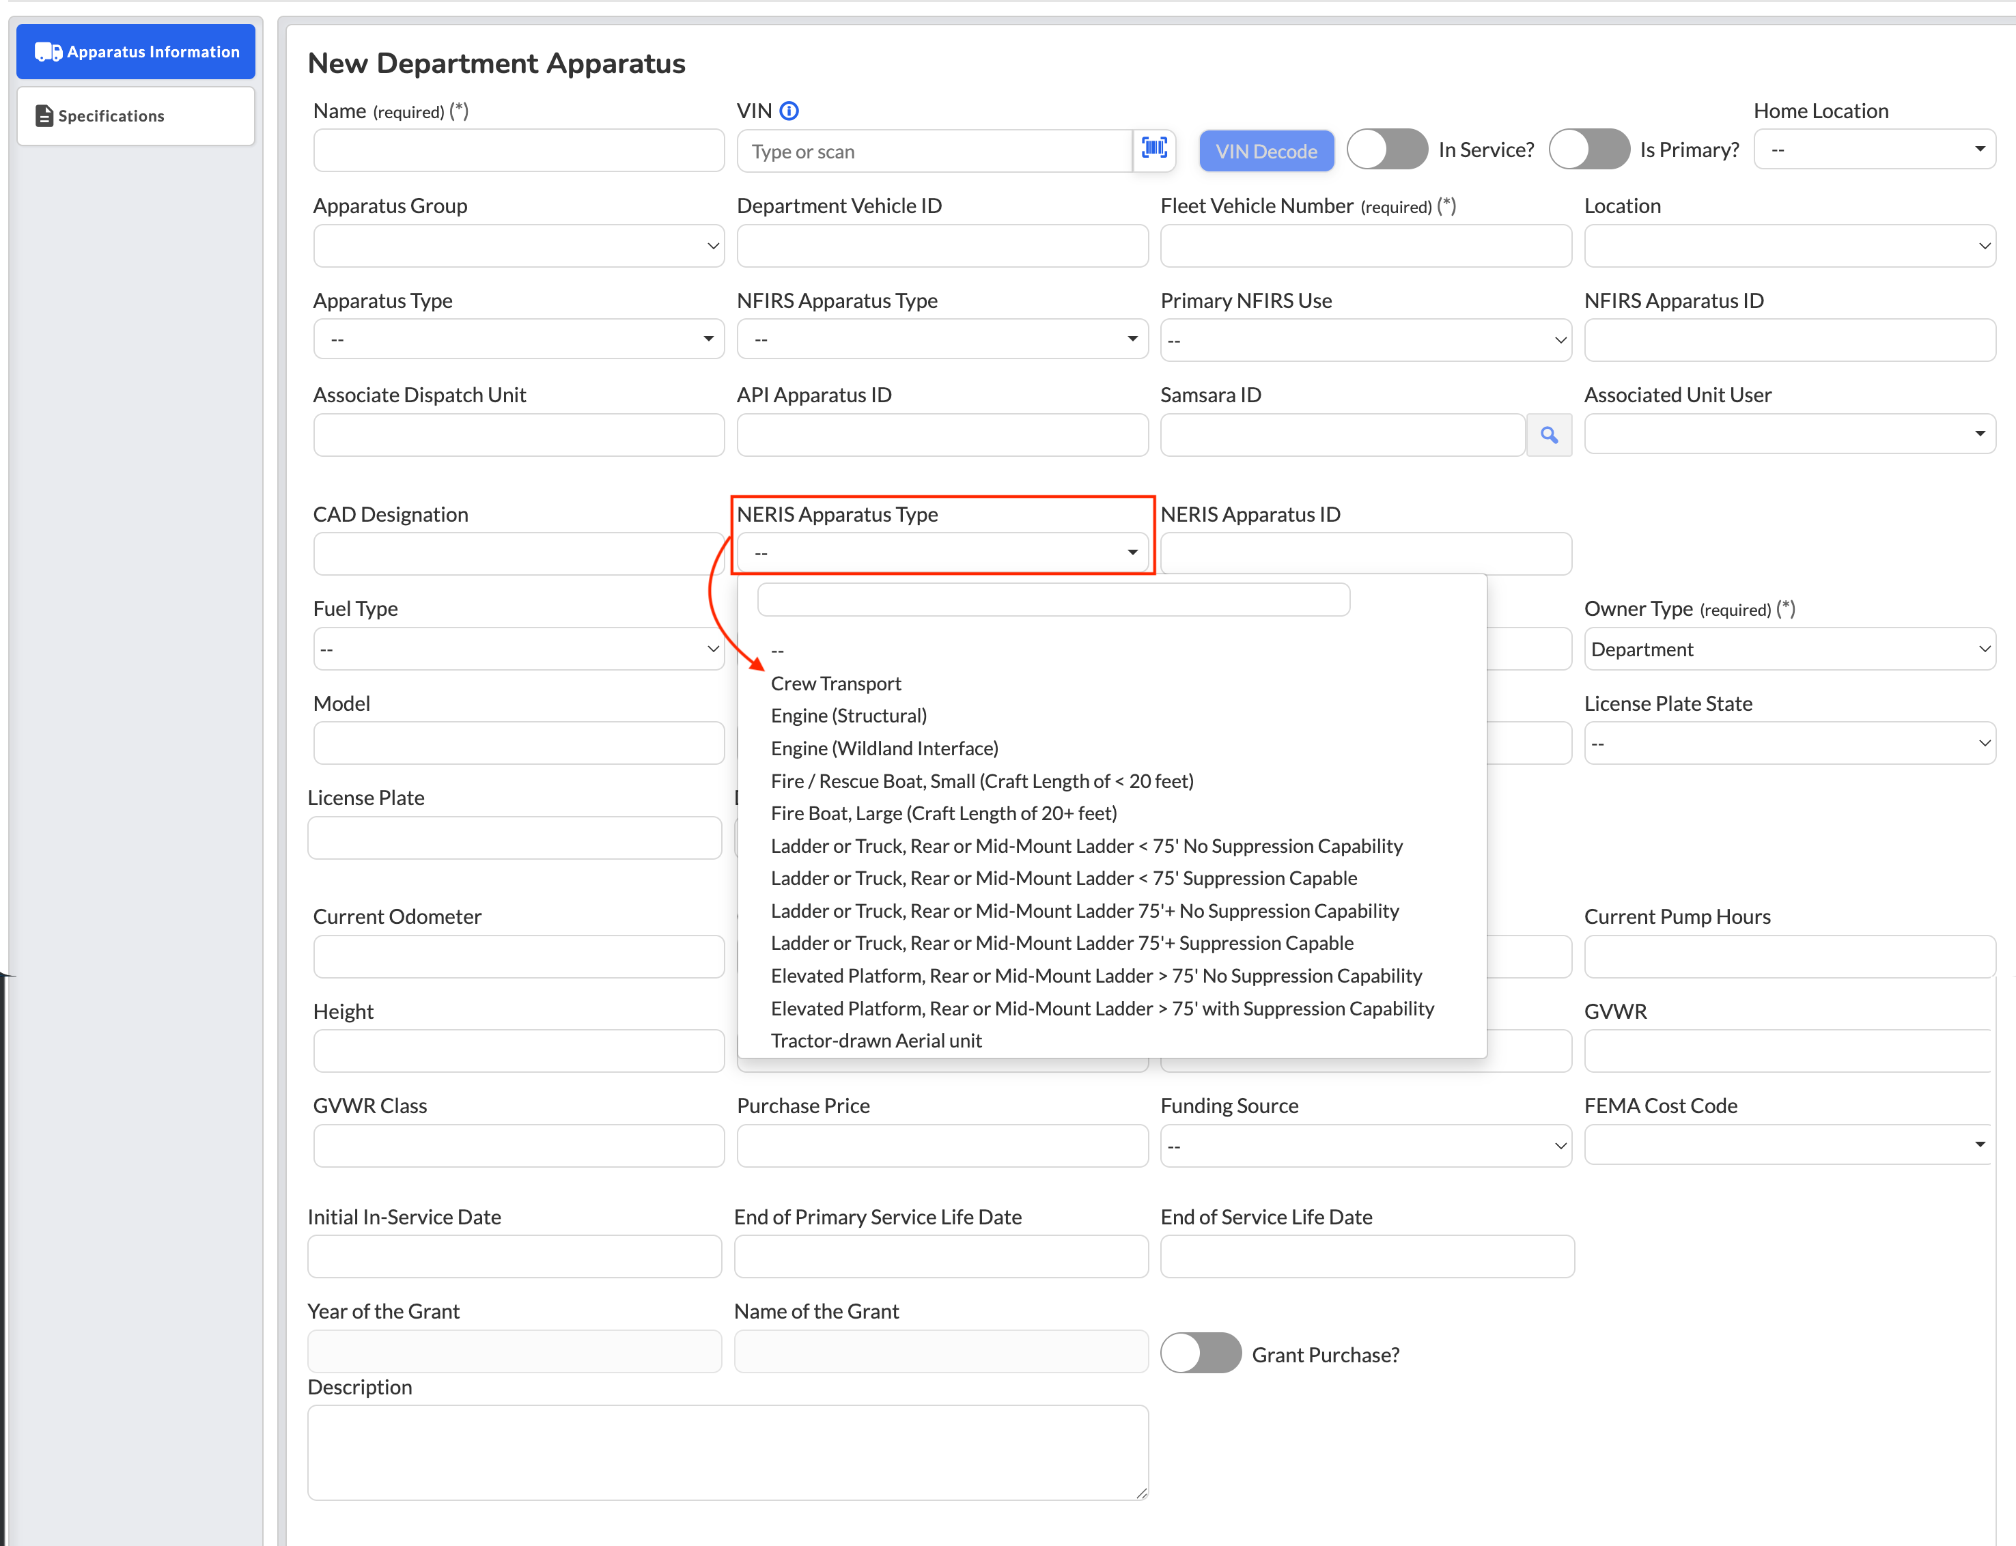Click the Description text area
Image resolution: width=2016 pixels, height=1546 pixels.
728,1452
